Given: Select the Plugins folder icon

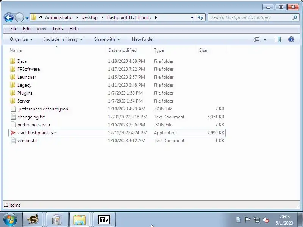Looking at the screenshot, I should (x=12, y=93).
